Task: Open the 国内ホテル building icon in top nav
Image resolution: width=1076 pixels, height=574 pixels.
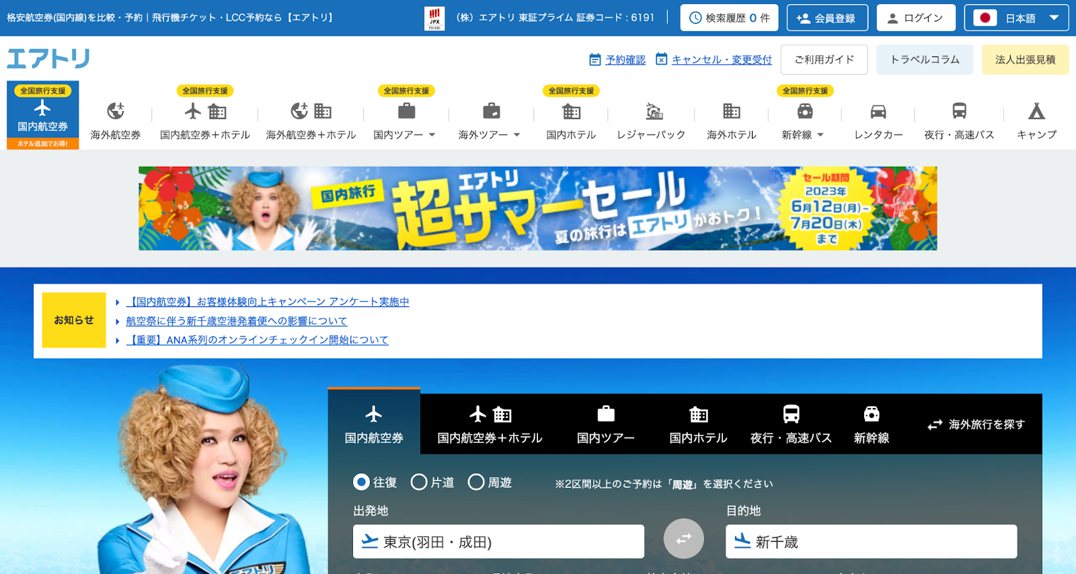Action: (x=571, y=111)
